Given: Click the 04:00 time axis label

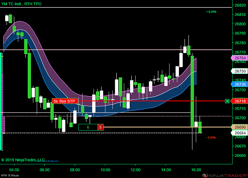Looking at the screenshot, I should coord(14,170).
